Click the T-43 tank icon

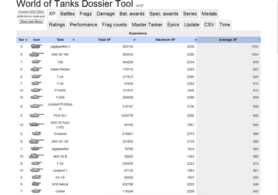[x=36, y=83]
